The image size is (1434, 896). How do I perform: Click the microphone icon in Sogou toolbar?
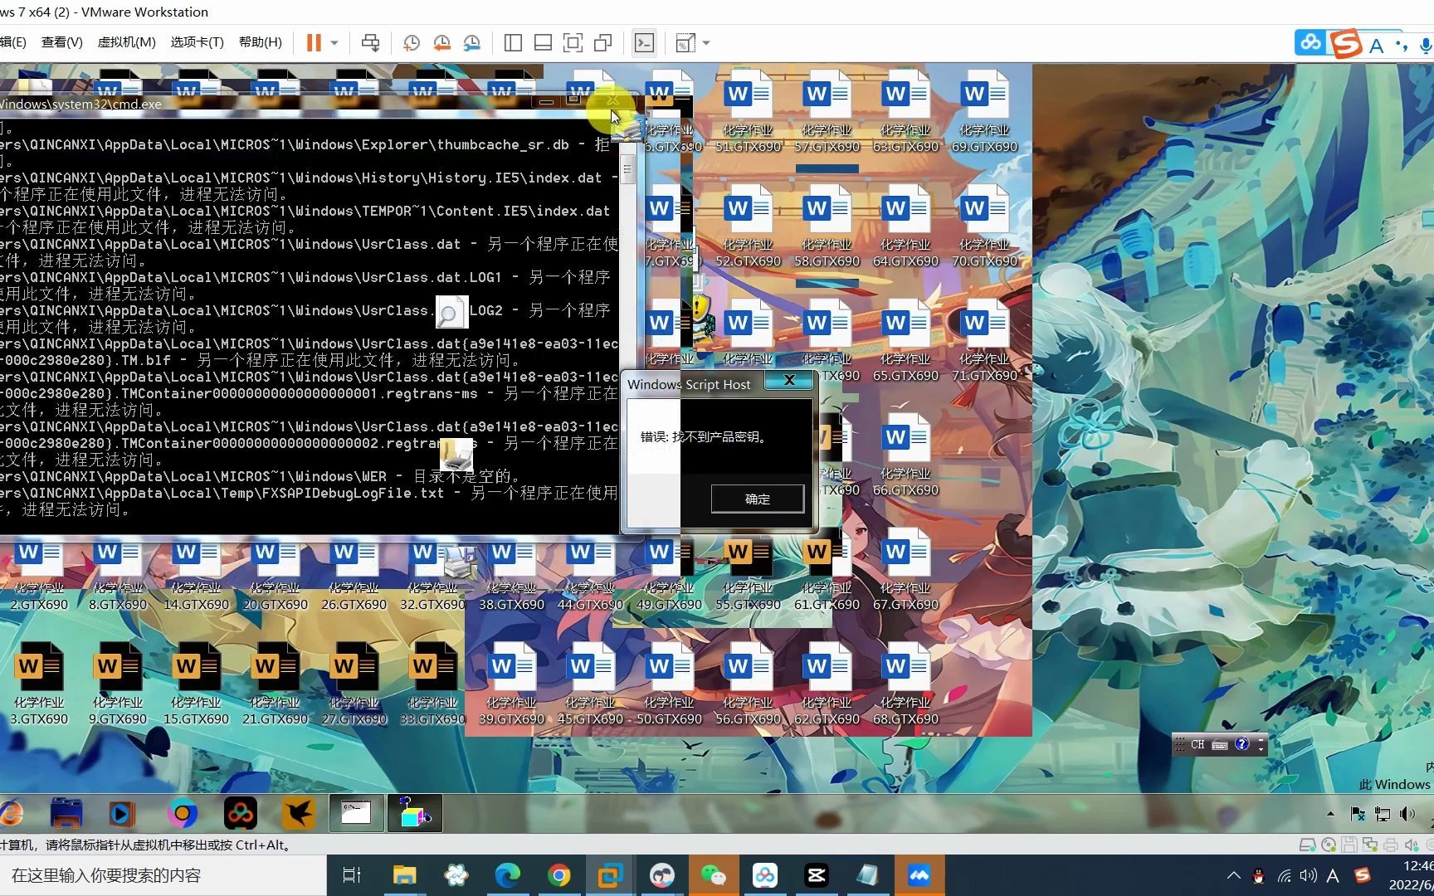click(1426, 45)
